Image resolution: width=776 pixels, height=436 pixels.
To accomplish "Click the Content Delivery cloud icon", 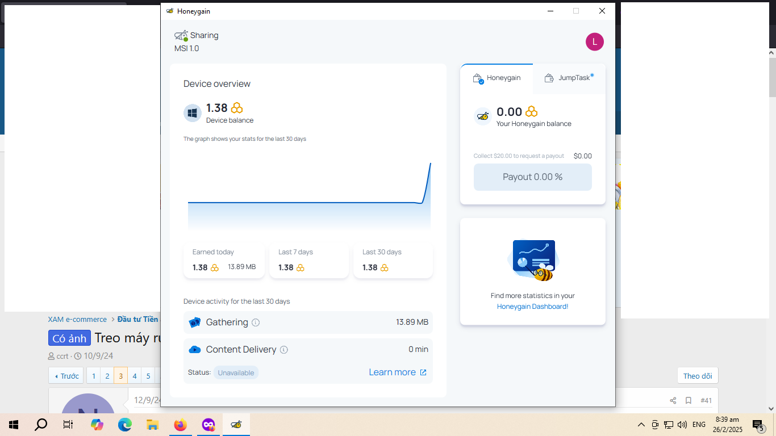I will point(195,350).
